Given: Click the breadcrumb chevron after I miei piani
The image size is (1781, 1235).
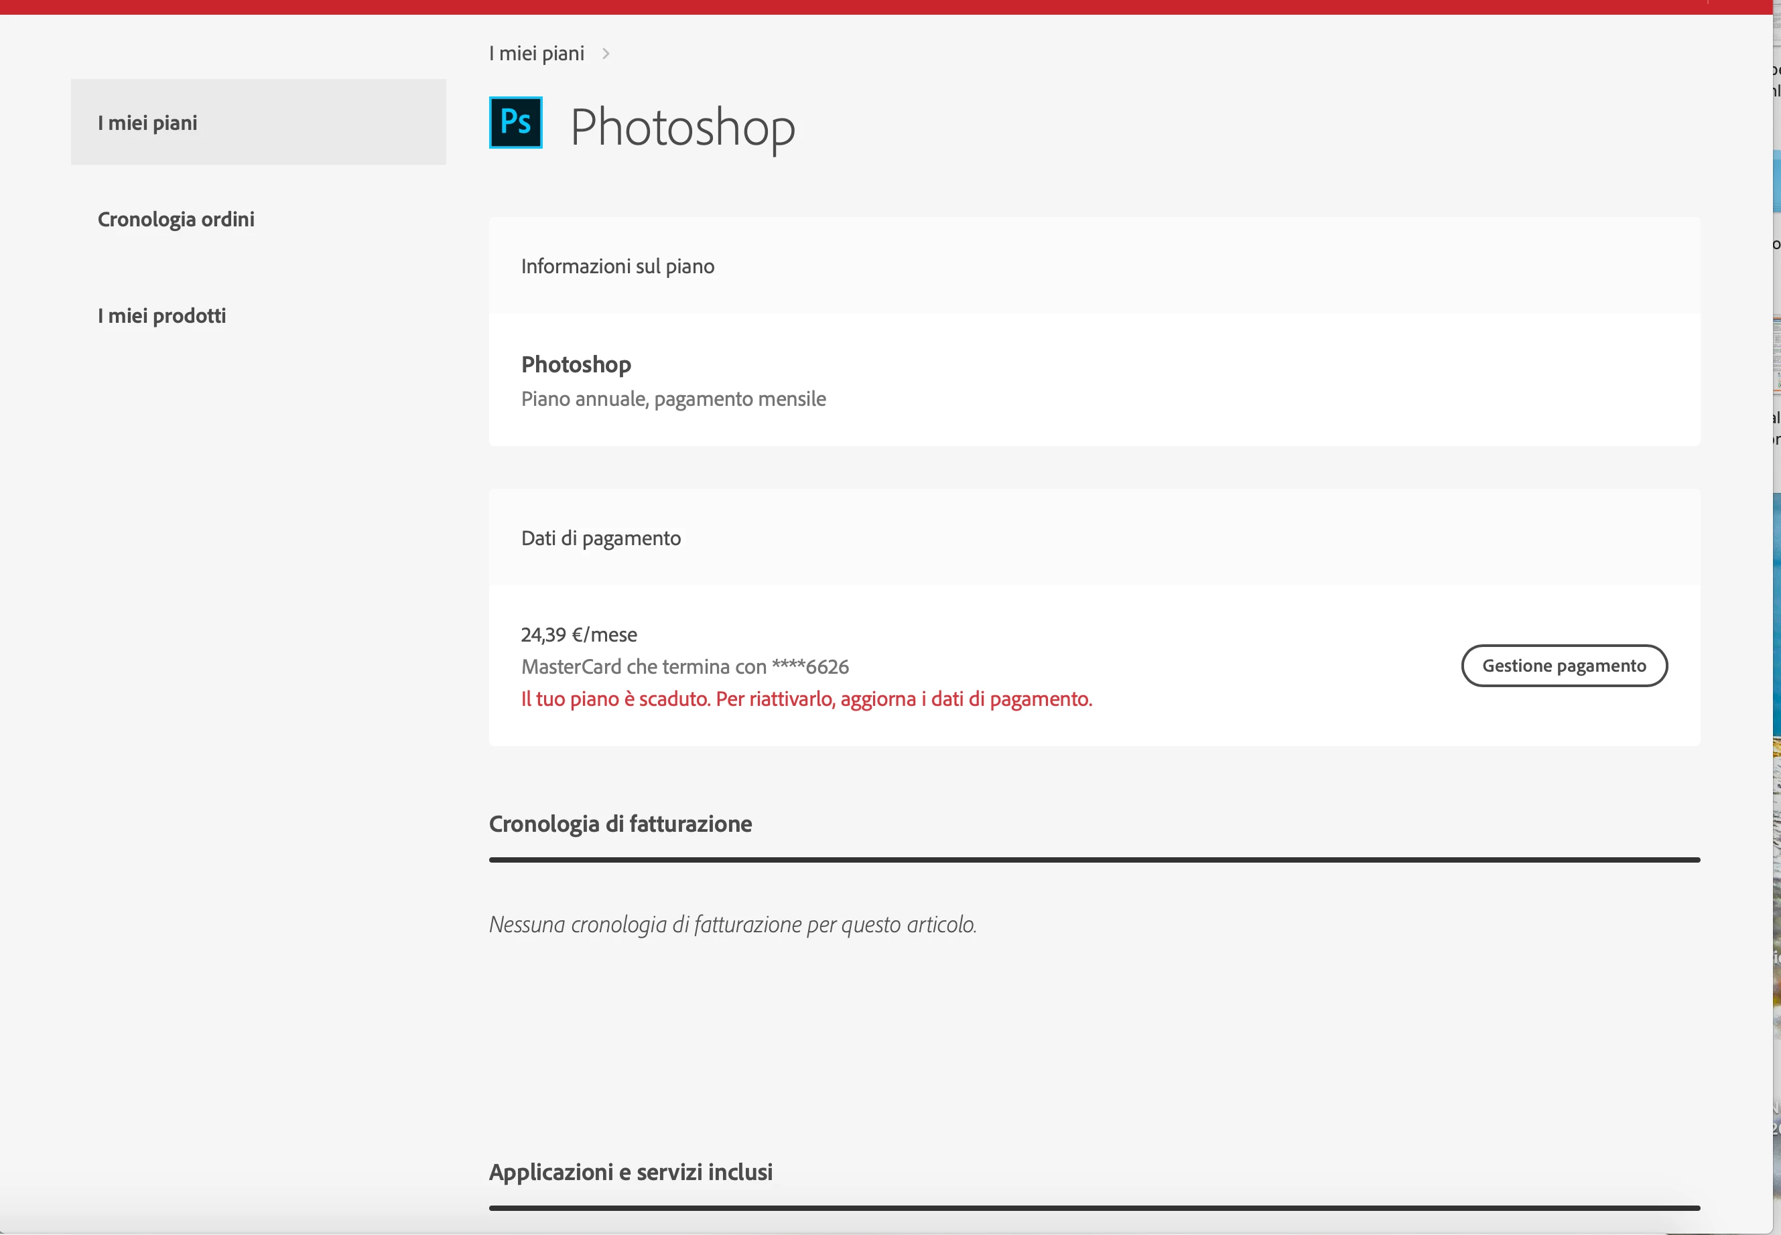Looking at the screenshot, I should pyautogui.click(x=606, y=54).
